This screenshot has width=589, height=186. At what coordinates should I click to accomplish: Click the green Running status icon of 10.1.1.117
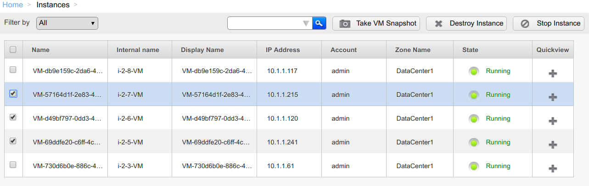(474, 71)
